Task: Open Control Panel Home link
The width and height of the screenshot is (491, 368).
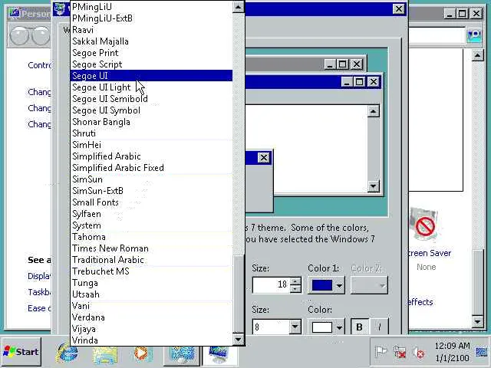Action: pos(39,65)
